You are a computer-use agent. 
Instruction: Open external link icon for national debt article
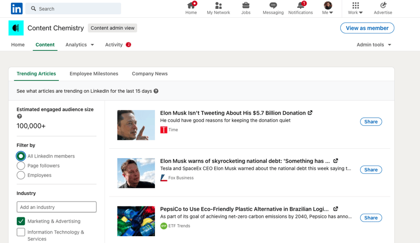(x=335, y=161)
